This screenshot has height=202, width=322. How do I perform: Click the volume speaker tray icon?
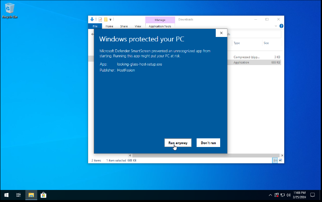click(289, 195)
